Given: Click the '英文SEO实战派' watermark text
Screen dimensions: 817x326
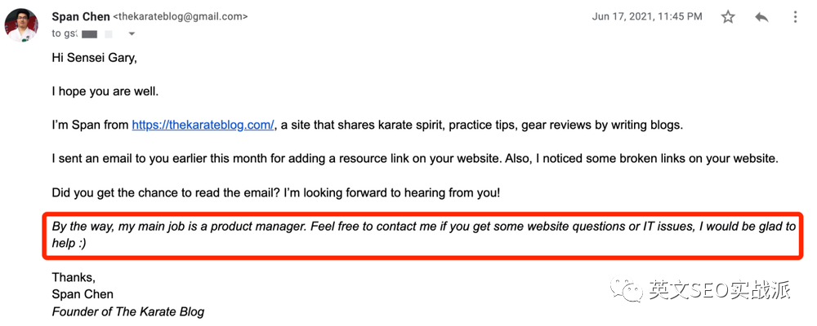Looking at the screenshot, I should [x=719, y=290].
